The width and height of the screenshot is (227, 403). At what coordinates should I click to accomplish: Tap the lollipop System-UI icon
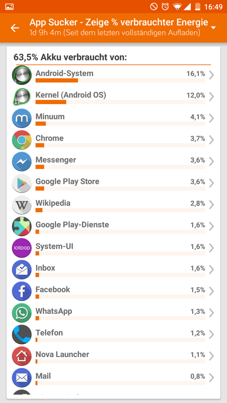pyautogui.click(x=22, y=248)
